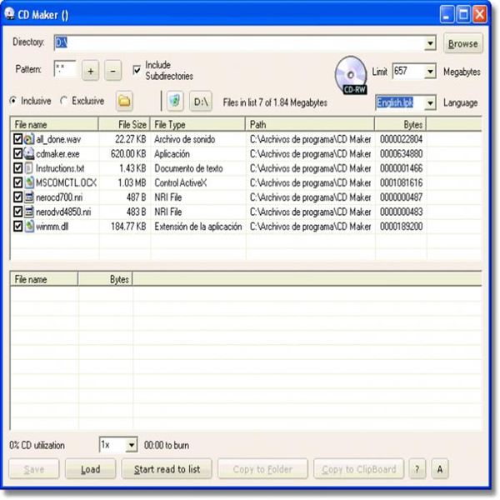Click the file type Control ActiveX
Viewport: 500px width, 500px height.
(x=181, y=182)
